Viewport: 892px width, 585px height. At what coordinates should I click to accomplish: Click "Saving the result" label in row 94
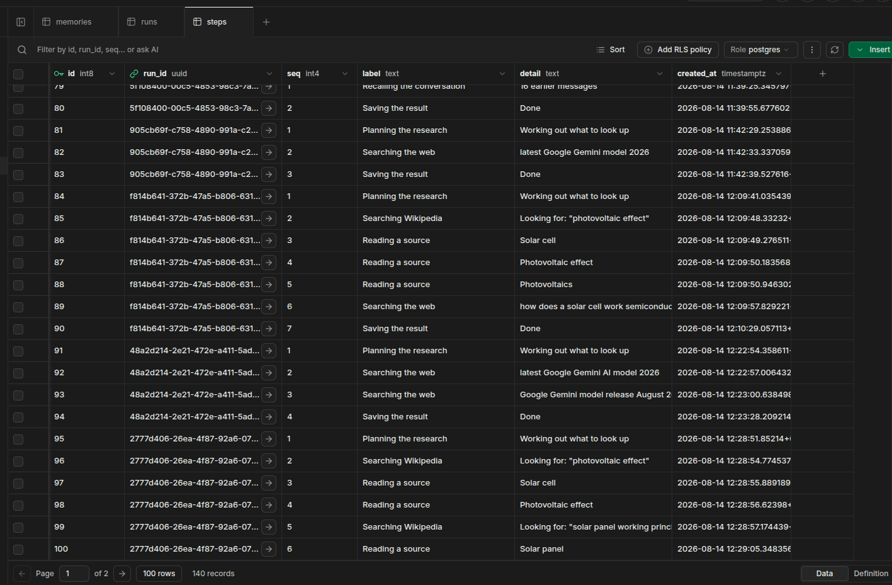pyautogui.click(x=395, y=417)
